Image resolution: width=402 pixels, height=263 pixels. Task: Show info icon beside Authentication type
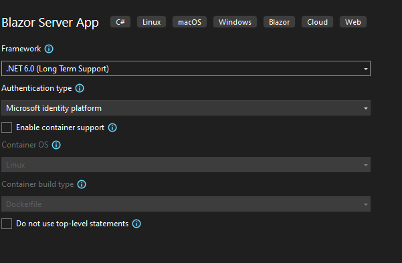click(x=80, y=88)
